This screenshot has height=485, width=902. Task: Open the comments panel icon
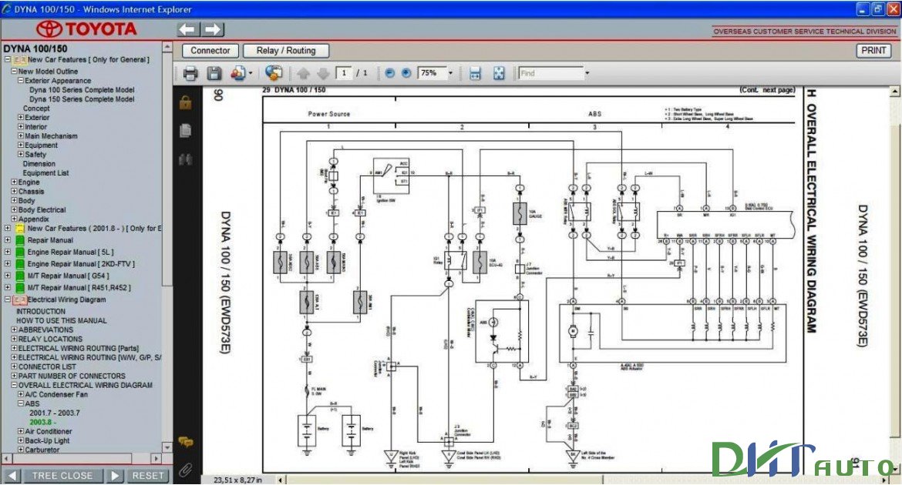[185, 442]
